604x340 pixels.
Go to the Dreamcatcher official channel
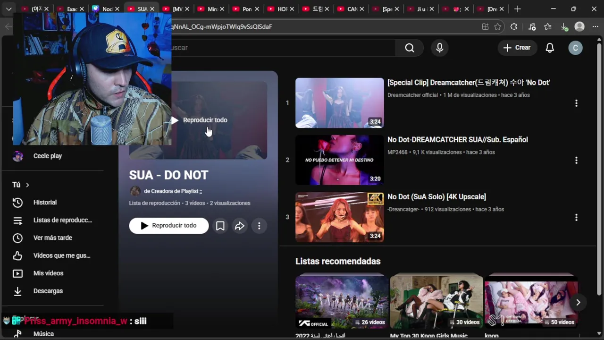click(413, 95)
